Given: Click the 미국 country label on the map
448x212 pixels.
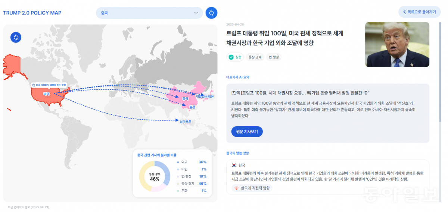Looking at the screenshot, I should click(x=46, y=94).
